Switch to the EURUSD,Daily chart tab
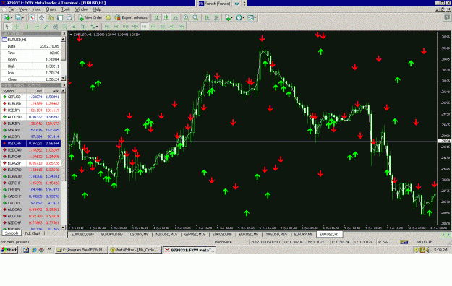 click(x=82, y=235)
